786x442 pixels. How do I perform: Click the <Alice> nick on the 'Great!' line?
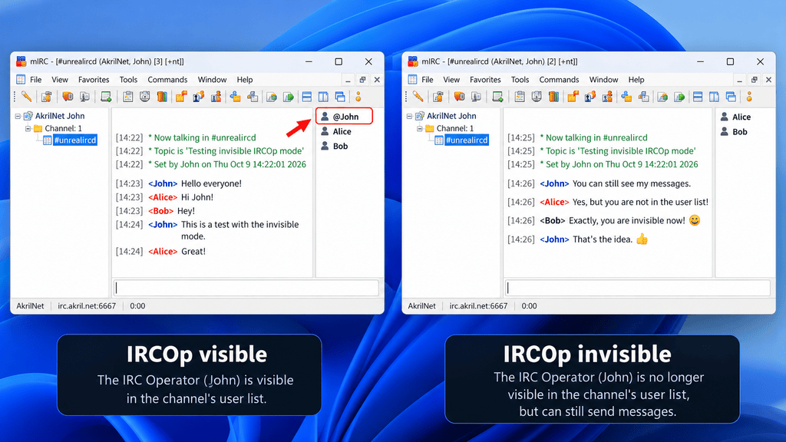[x=163, y=252]
